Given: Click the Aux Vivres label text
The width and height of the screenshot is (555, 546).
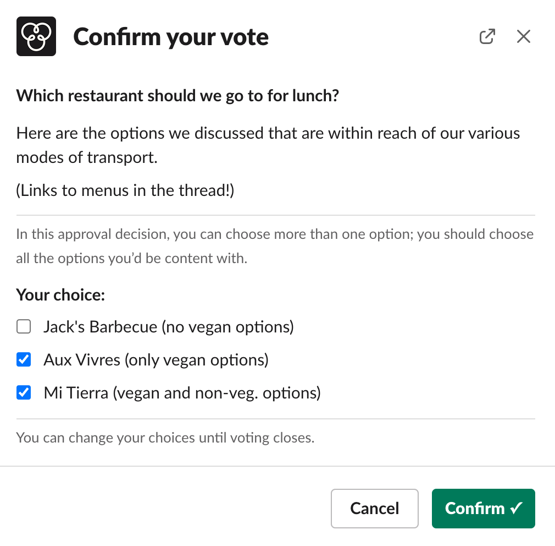Looking at the screenshot, I should pyautogui.click(x=156, y=359).
